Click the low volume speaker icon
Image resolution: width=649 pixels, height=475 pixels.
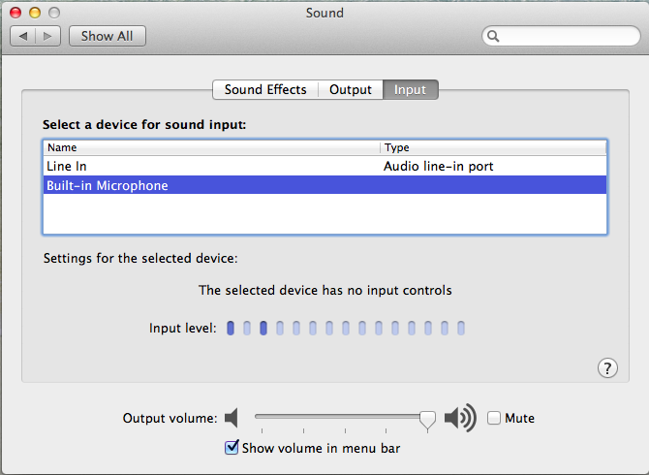[x=231, y=418]
